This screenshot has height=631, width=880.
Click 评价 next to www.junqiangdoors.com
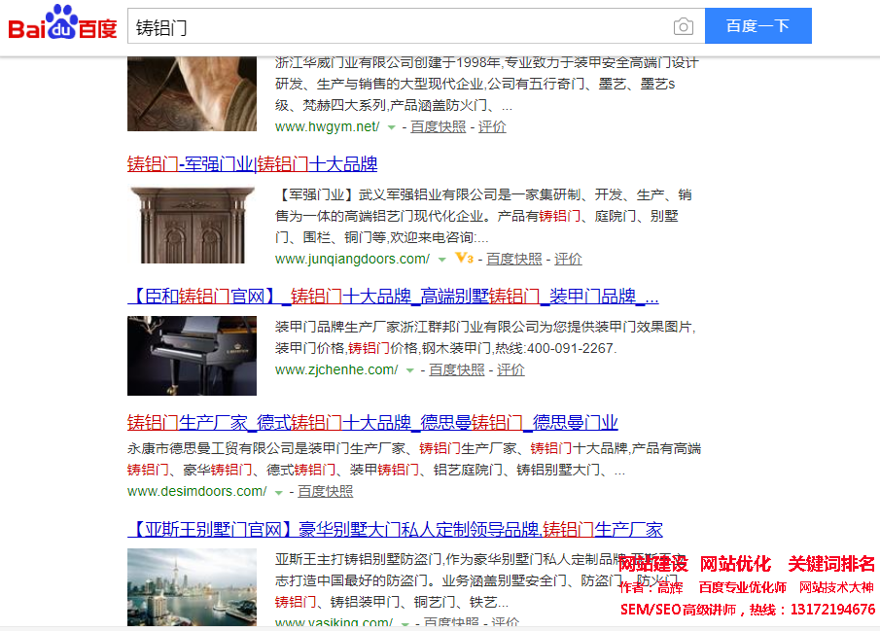point(568,259)
